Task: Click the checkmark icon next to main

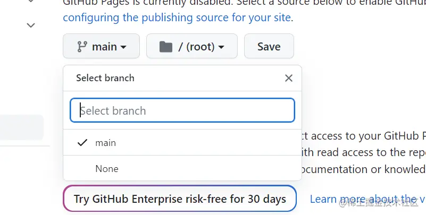Action: [x=82, y=142]
